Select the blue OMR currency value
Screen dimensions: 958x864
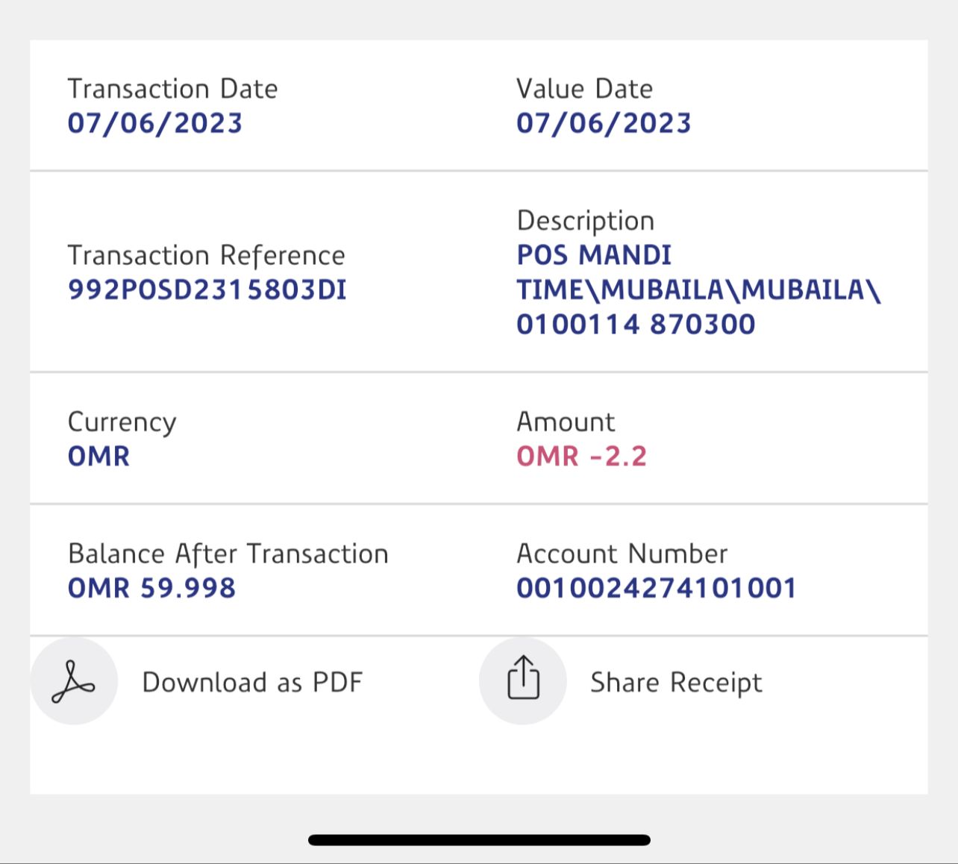coord(98,457)
